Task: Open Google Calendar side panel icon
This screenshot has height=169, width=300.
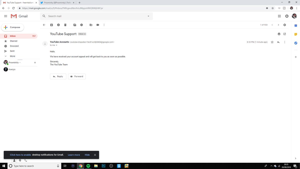Action: [x=295, y=26]
